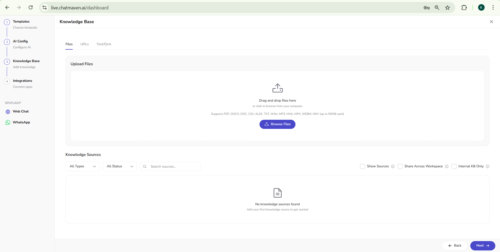
Task: Click the profile avatar labeled K
Action: tap(481, 8)
